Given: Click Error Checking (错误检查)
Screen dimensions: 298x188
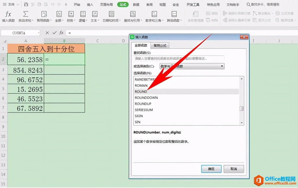Looking at the screenshot, I should click(285, 20).
